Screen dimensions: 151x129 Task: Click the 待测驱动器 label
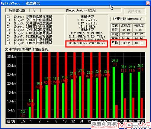[x=17, y=10]
